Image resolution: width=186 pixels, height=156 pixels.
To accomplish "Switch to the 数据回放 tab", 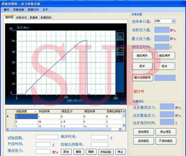I will coord(46,17).
